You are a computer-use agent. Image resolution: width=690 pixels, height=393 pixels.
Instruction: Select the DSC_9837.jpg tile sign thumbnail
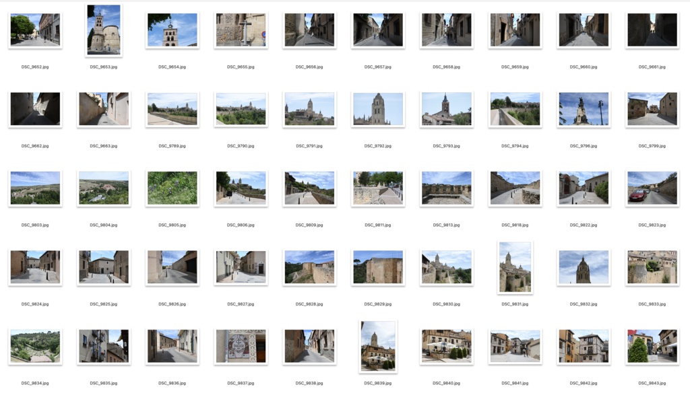click(x=241, y=347)
